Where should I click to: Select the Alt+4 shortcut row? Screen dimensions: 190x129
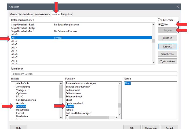coord(81,48)
